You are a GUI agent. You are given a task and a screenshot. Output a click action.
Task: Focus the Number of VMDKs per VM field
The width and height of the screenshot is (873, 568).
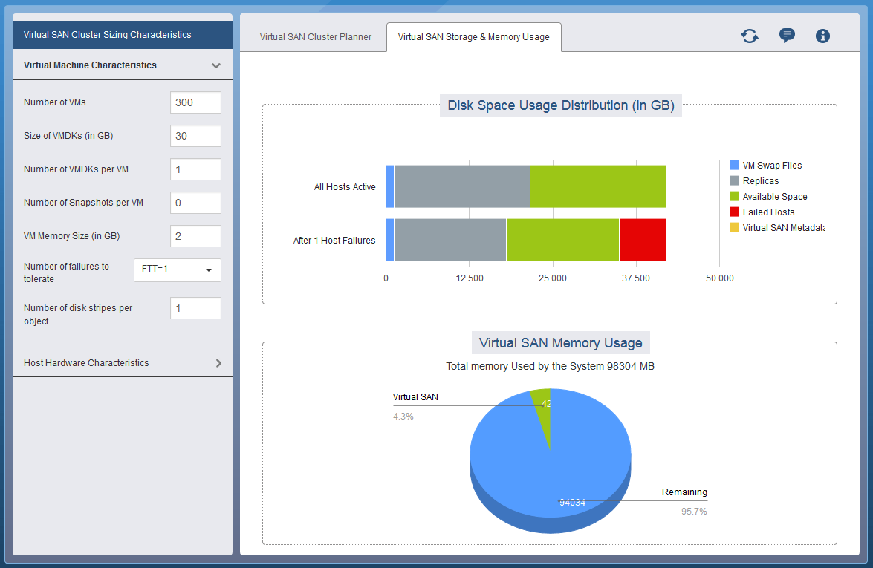click(195, 169)
